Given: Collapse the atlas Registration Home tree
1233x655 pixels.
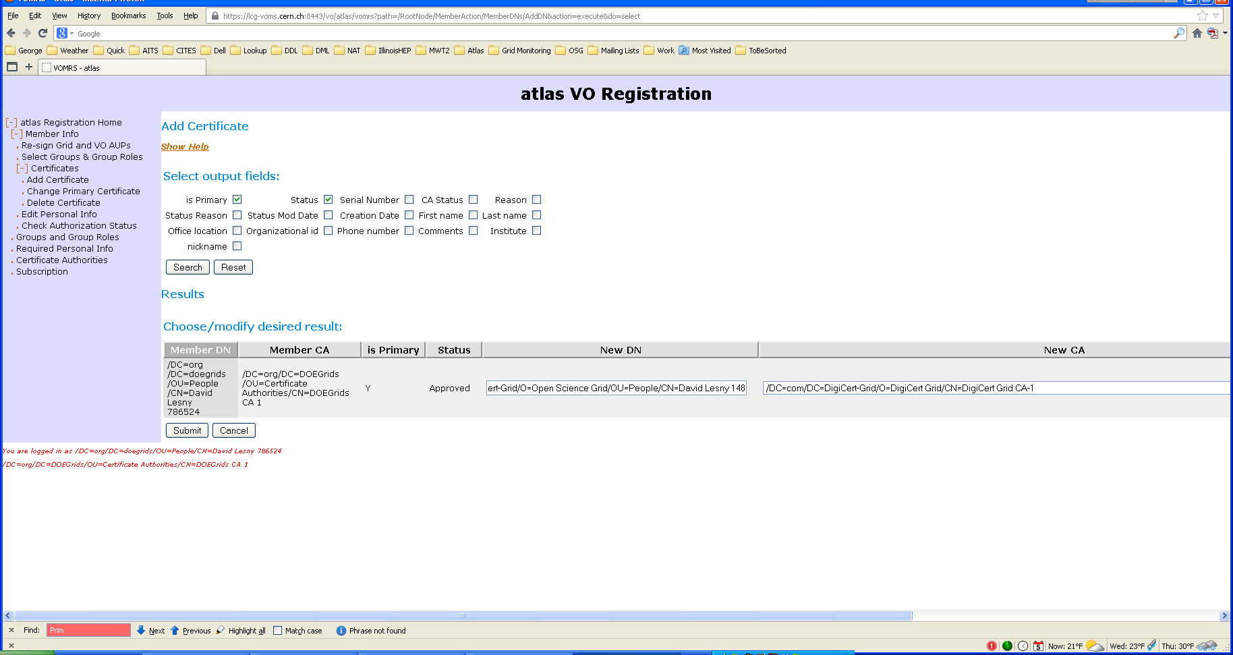Looking at the screenshot, I should [11, 123].
